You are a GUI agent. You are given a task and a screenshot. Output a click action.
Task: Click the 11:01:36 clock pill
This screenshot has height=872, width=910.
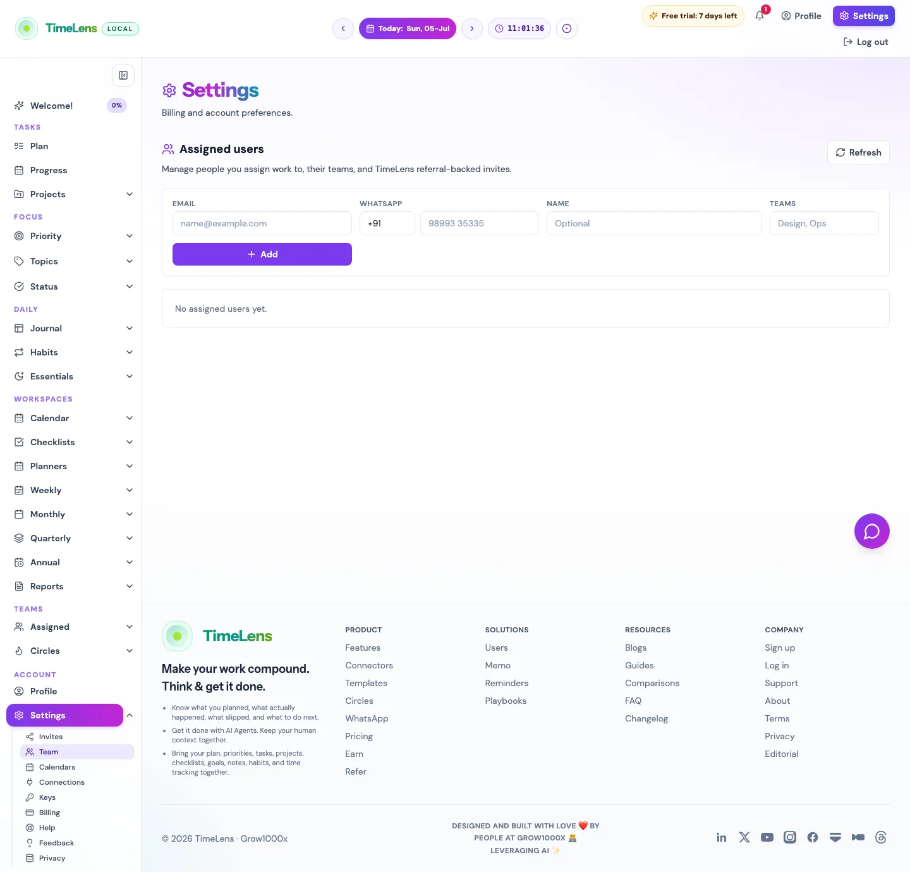519,28
